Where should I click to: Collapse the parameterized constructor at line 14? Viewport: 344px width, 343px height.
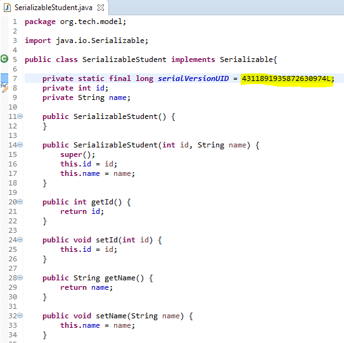coord(20,145)
